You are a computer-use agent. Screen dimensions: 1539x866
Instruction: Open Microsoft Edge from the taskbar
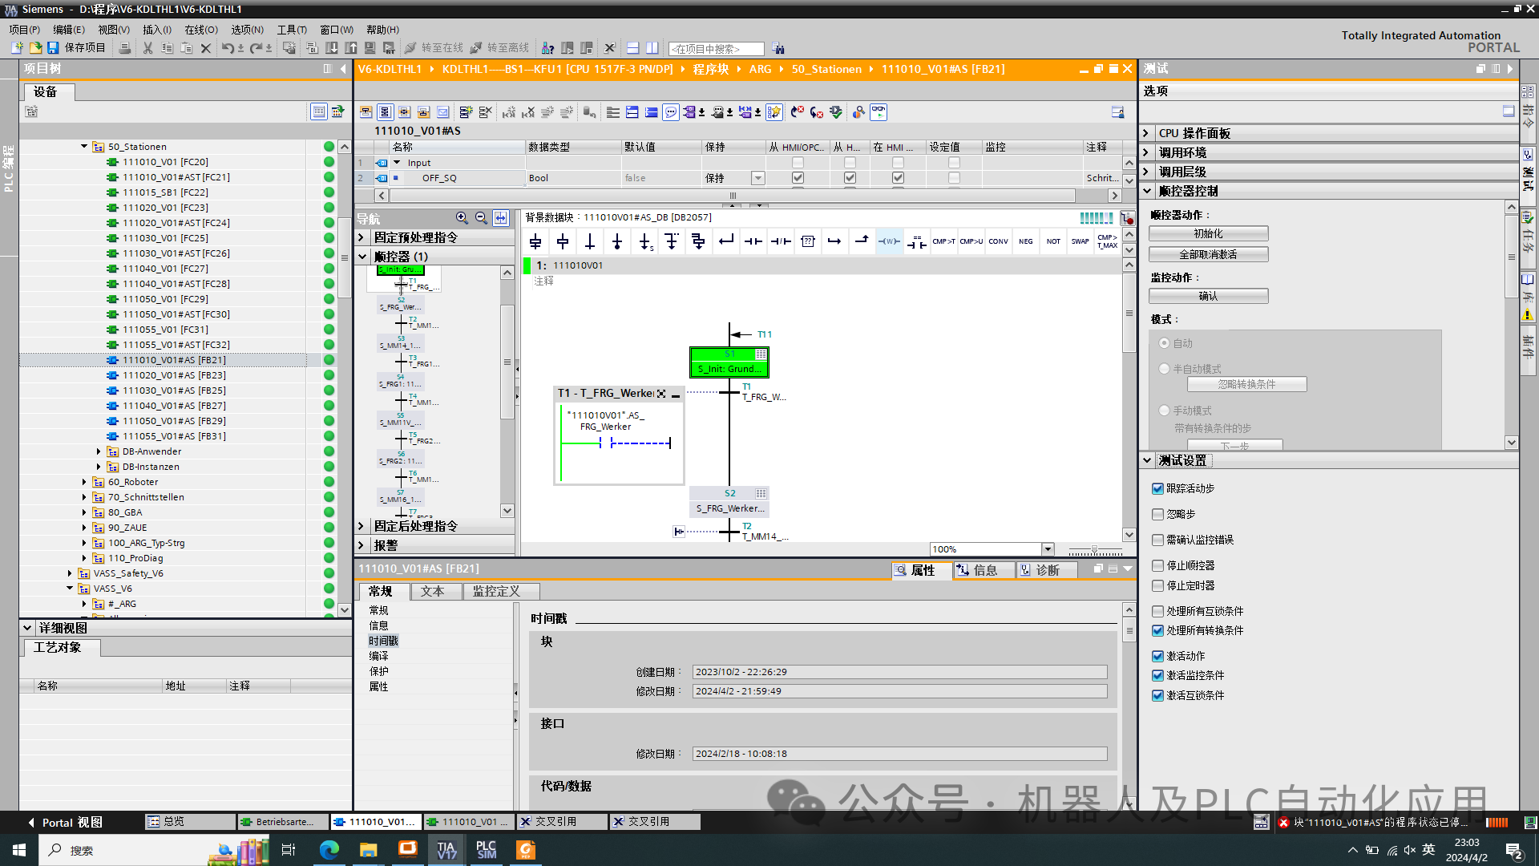click(329, 850)
